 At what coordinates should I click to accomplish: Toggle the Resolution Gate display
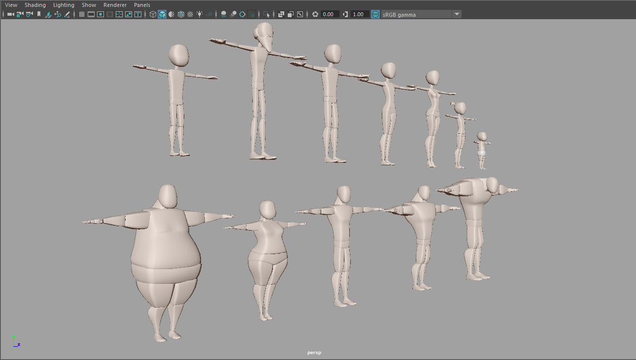point(100,14)
